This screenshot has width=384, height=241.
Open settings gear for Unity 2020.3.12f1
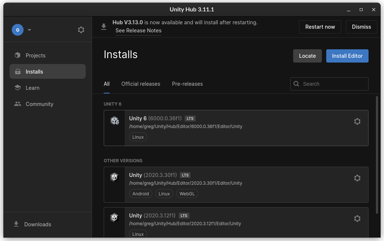[357, 219]
